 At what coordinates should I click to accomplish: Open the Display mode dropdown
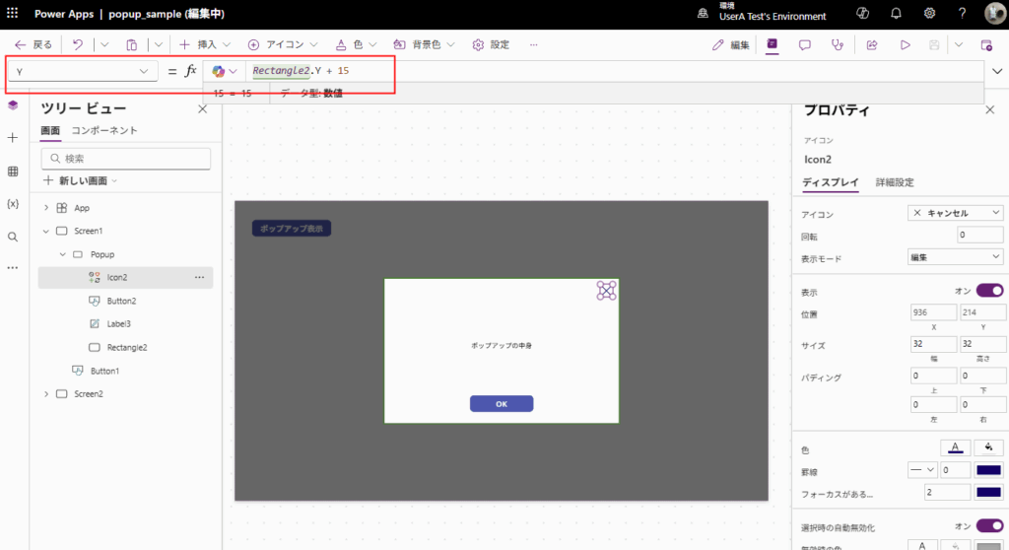click(956, 257)
